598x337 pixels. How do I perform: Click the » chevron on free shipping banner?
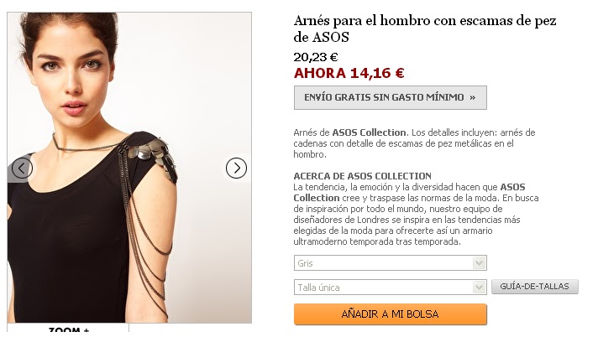coord(473,97)
